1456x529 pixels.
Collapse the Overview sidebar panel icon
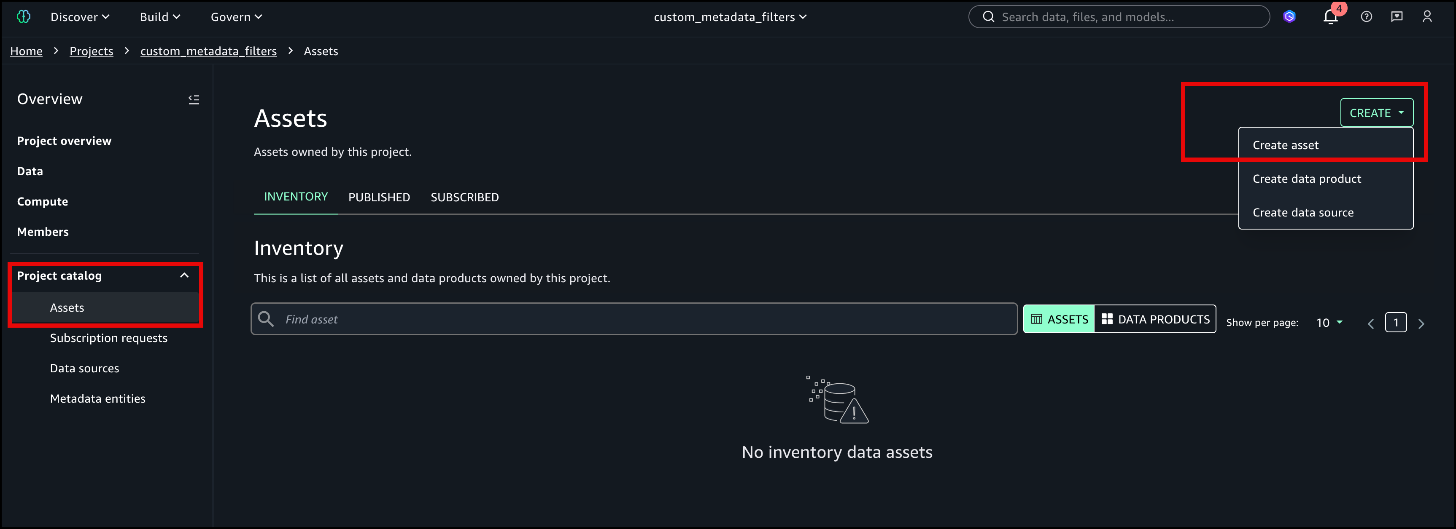pyautogui.click(x=194, y=99)
